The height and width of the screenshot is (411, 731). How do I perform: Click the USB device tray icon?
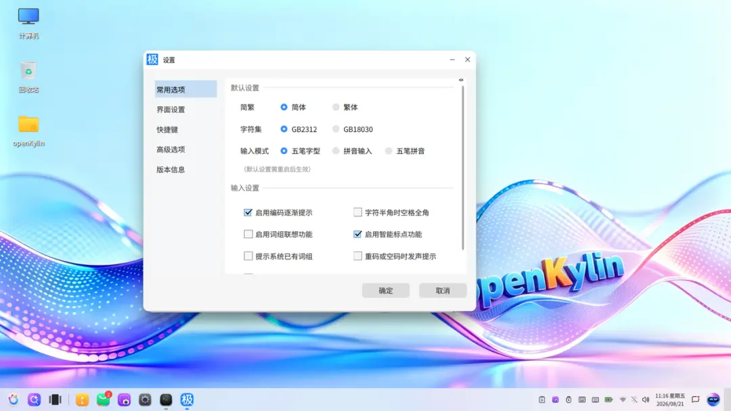pos(569,400)
